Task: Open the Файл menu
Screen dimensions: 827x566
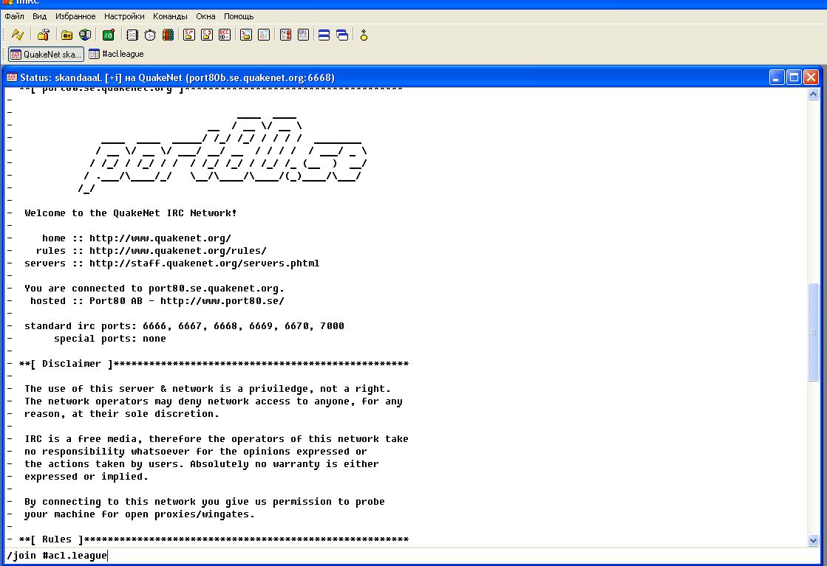Action: 14,16
